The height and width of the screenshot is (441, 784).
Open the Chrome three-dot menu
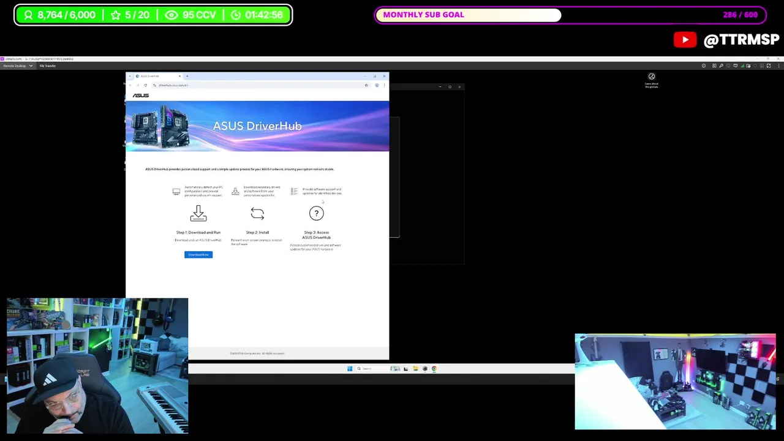tap(384, 85)
